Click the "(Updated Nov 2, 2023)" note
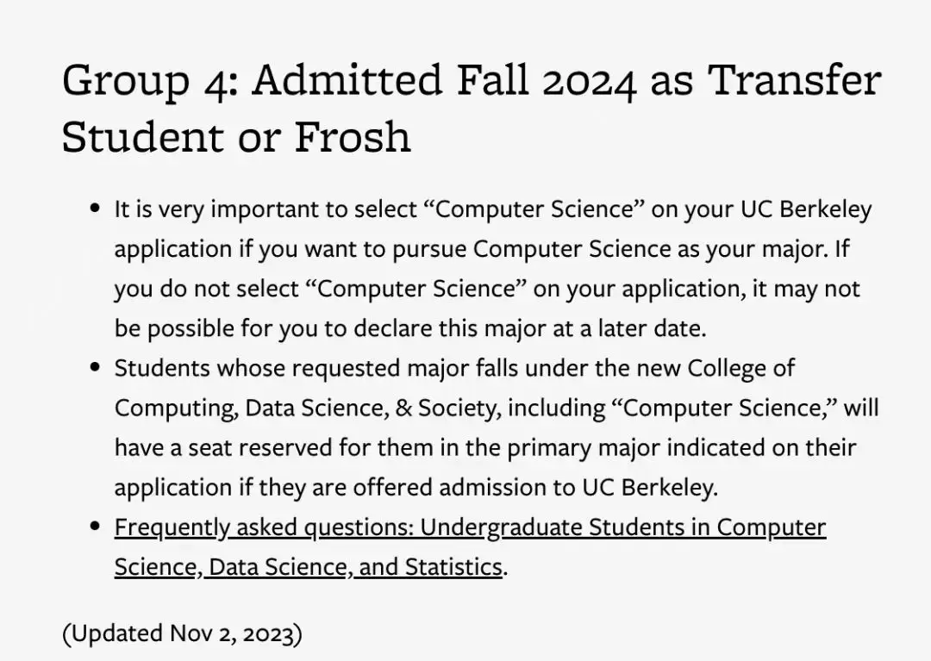The image size is (931, 661). tap(182, 633)
